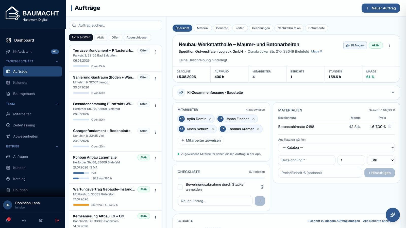Click the 0 von 24 h progress bar

pos(81,66)
